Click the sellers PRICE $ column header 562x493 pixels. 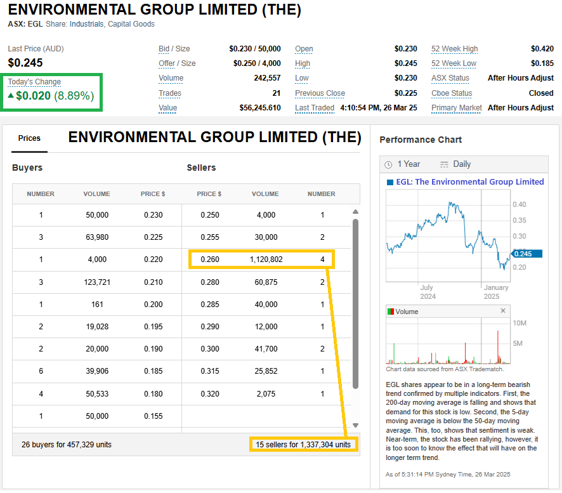tap(209, 194)
